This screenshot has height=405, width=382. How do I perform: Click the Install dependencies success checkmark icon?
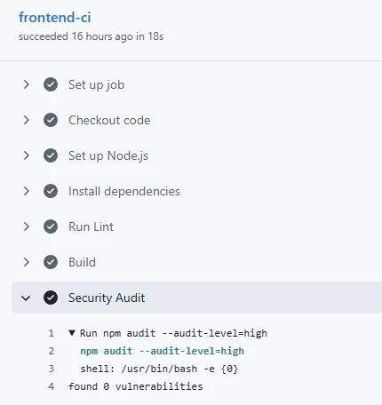(51, 191)
